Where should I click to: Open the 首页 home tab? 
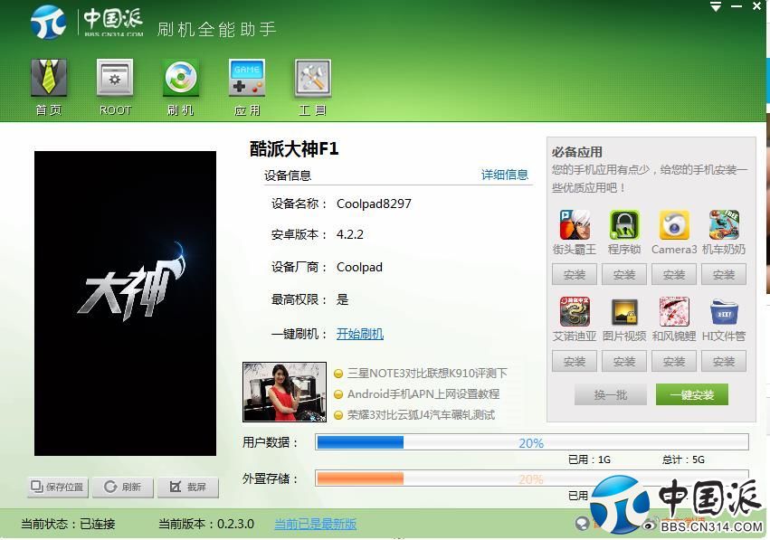[48, 88]
